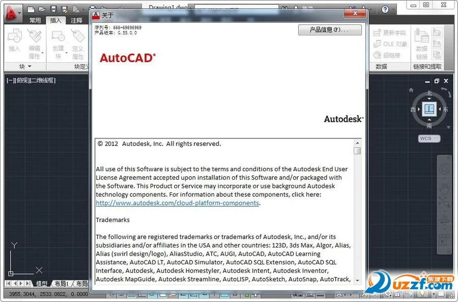Viewport: 458px width, 302px height.
Task: Switch to the 注释 ribbon tab
Action: tap(76, 20)
